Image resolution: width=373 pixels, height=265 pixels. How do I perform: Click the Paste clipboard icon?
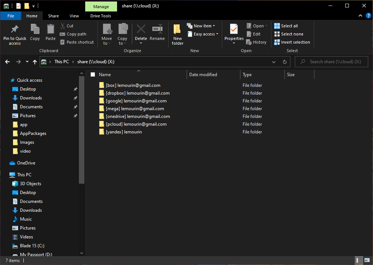coord(50,29)
